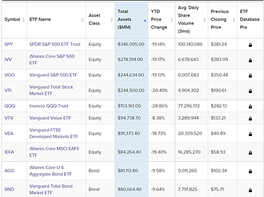The width and height of the screenshot is (264, 197).
Task: Click the lock icon in the VTV row
Action: pyautogui.click(x=250, y=118)
